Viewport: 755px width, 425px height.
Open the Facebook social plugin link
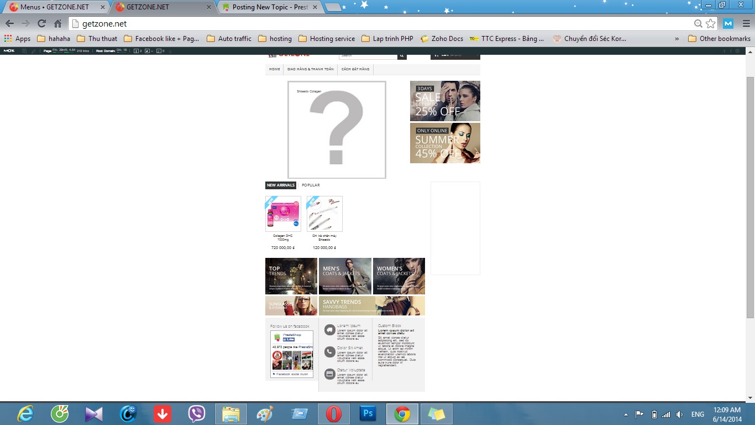tap(291, 374)
